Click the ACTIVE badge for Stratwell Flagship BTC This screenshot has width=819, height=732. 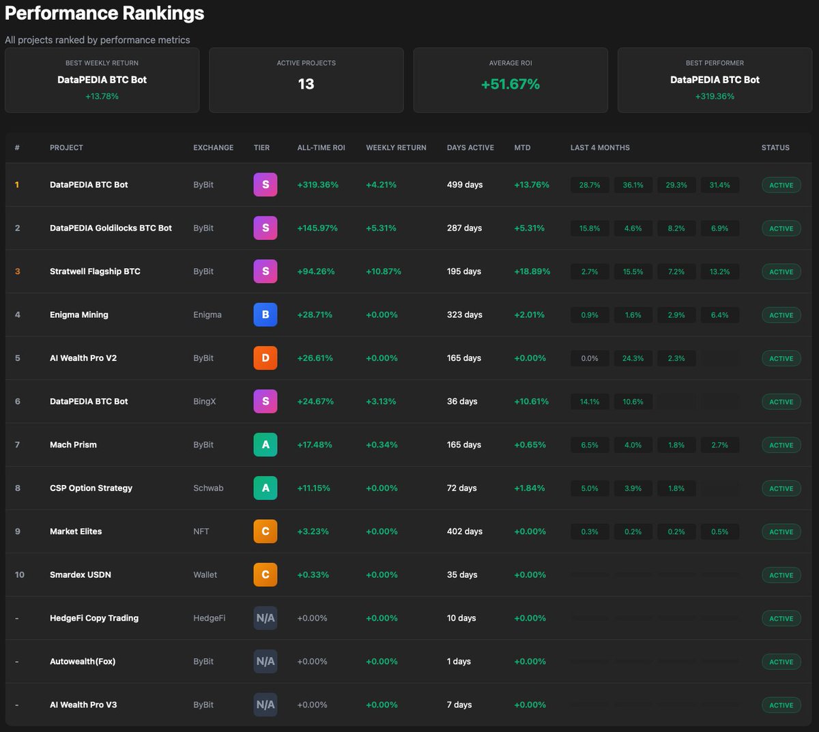pyautogui.click(x=781, y=272)
